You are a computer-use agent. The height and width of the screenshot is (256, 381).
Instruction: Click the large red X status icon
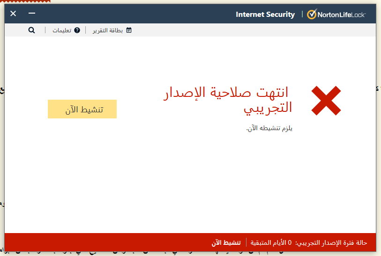pyautogui.click(x=326, y=101)
